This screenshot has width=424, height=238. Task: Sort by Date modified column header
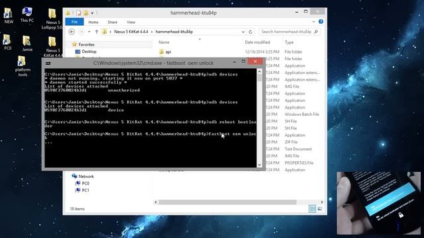pos(258,42)
